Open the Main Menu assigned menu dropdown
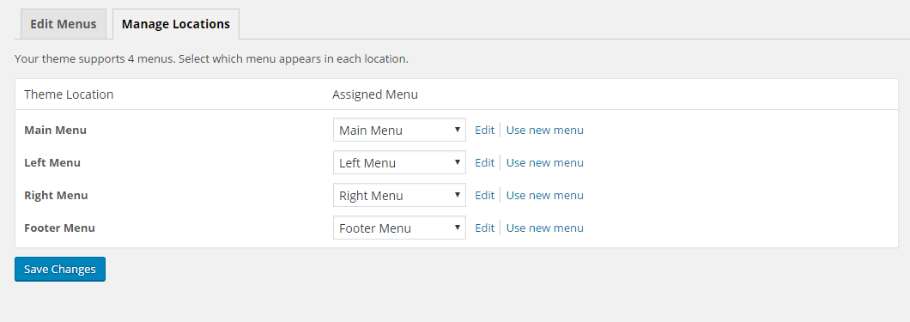The height and width of the screenshot is (322, 910). coord(399,130)
